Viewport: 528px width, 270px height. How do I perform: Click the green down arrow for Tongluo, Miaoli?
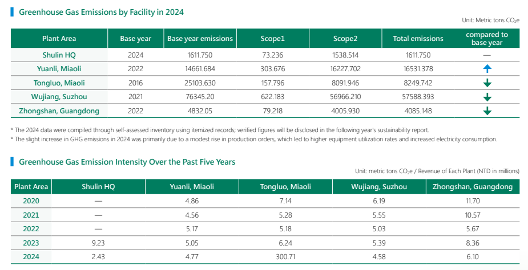click(x=487, y=83)
